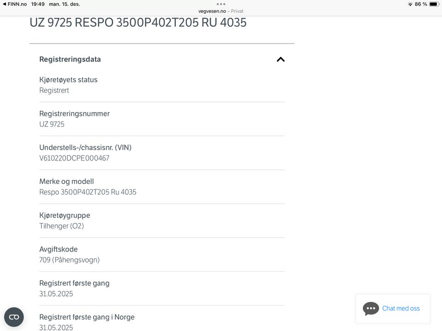Click the Registreringsdata section heading

pos(70,59)
